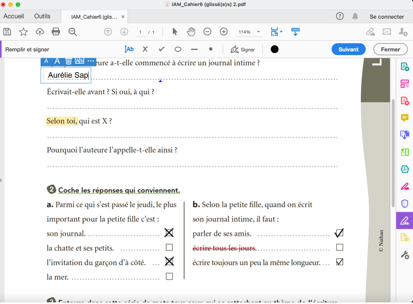The width and height of the screenshot is (413, 304).
Task: Select the check mark tool
Action: (x=161, y=49)
